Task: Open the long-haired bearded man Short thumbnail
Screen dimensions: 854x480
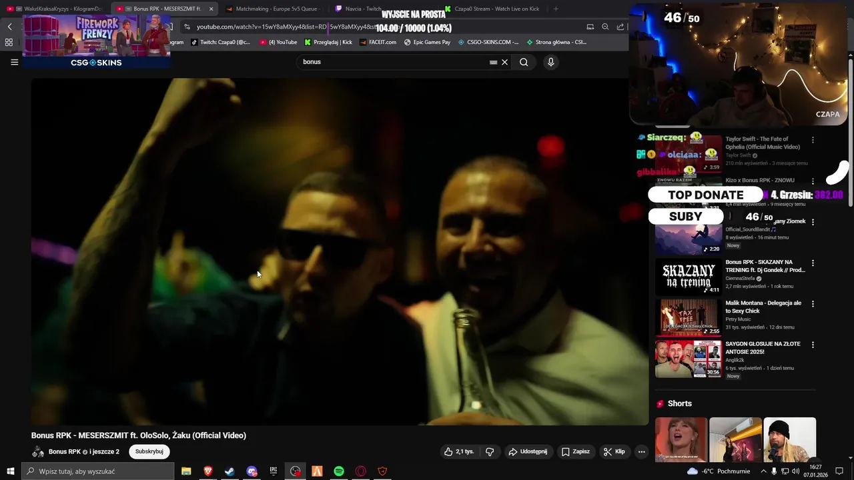Action: pyautogui.click(x=790, y=439)
